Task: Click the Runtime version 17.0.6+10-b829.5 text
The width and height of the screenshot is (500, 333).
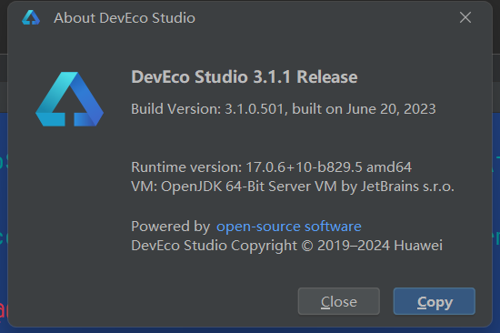Action: [x=272, y=167]
